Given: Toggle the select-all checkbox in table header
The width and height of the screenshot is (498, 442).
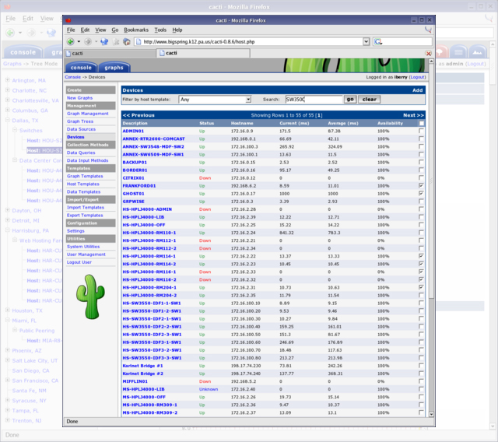Looking at the screenshot, I should tap(422, 123).
